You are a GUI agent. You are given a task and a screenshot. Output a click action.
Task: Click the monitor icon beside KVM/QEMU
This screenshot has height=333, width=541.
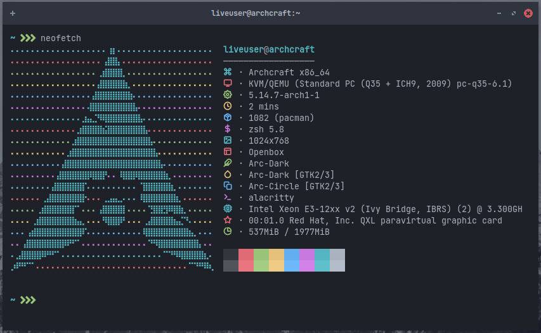coord(228,84)
